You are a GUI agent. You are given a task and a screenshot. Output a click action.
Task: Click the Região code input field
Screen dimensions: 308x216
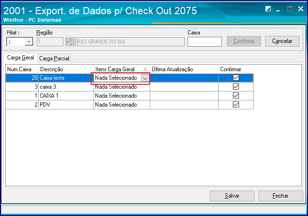click(x=50, y=42)
